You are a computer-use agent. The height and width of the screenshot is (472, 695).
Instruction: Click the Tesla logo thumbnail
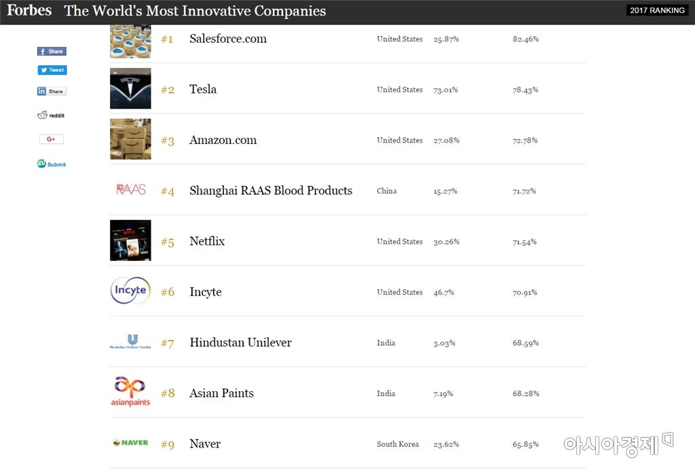[130, 88]
